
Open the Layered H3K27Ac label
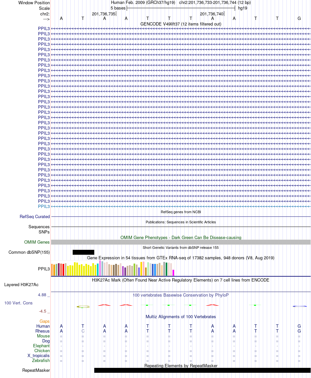21,285
